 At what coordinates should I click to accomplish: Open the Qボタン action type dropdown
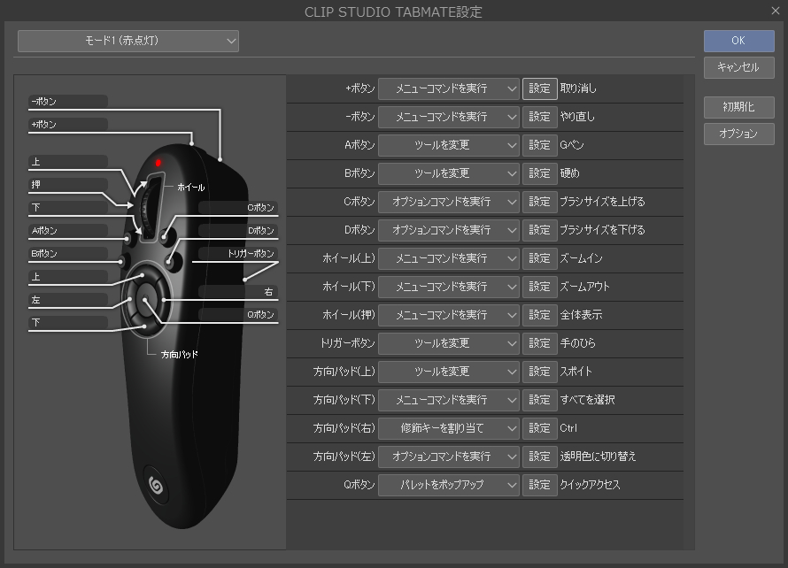(448, 485)
